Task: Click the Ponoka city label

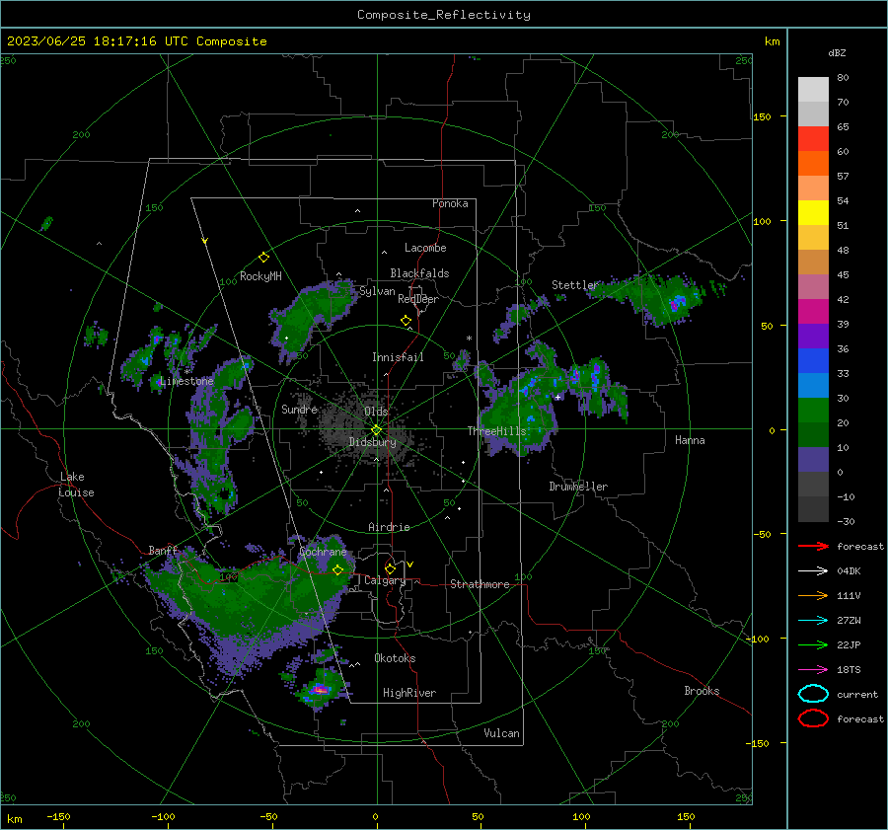Action: (450, 203)
